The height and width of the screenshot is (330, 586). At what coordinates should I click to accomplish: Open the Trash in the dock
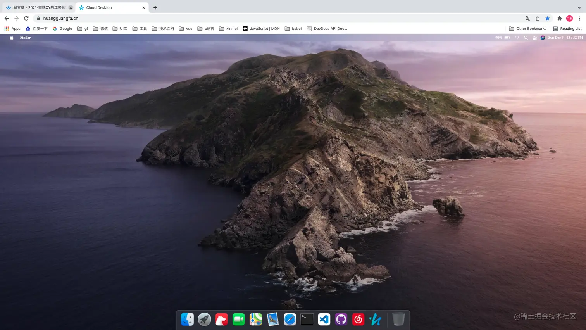click(398, 319)
